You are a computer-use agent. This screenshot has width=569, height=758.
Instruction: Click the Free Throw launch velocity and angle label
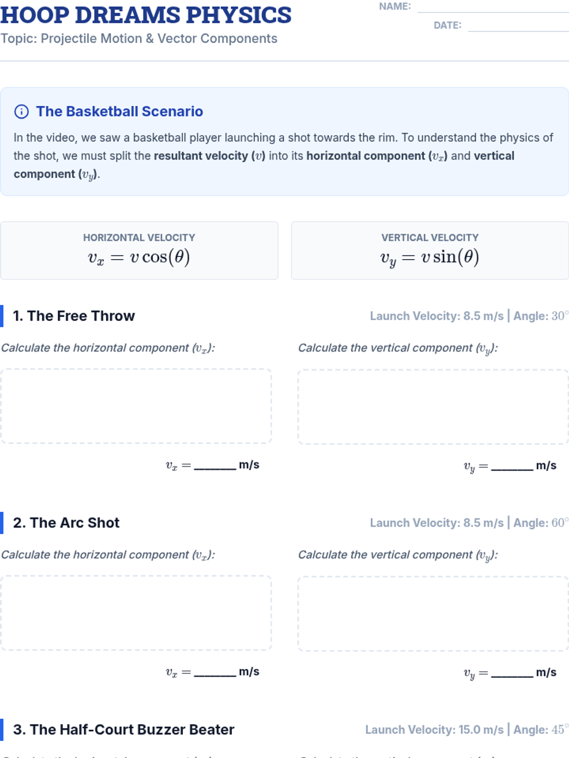coord(468,316)
